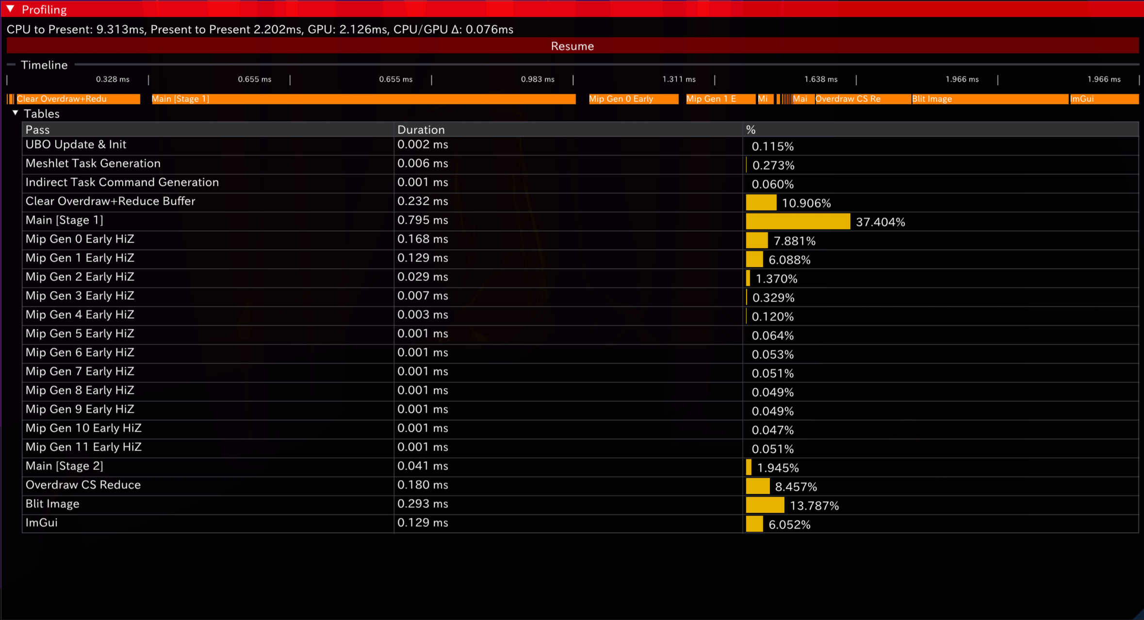Image resolution: width=1144 pixels, height=620 pixels.
Task: Collapse the Profiling window header arrow
Action: (x=10, y=9)
